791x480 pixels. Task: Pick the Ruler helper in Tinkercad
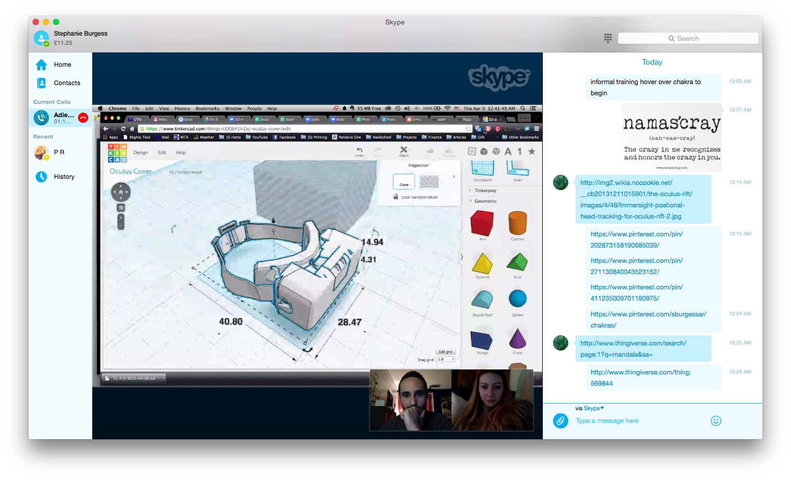(517, 171)
